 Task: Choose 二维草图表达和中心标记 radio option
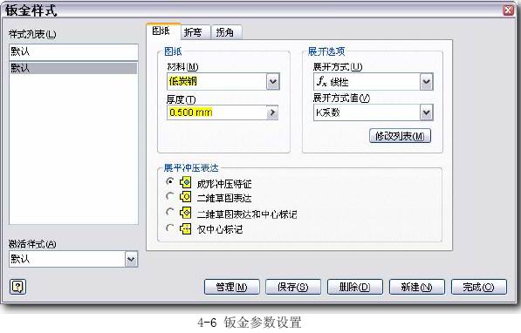pyautogui.click(x=170, y=212)
